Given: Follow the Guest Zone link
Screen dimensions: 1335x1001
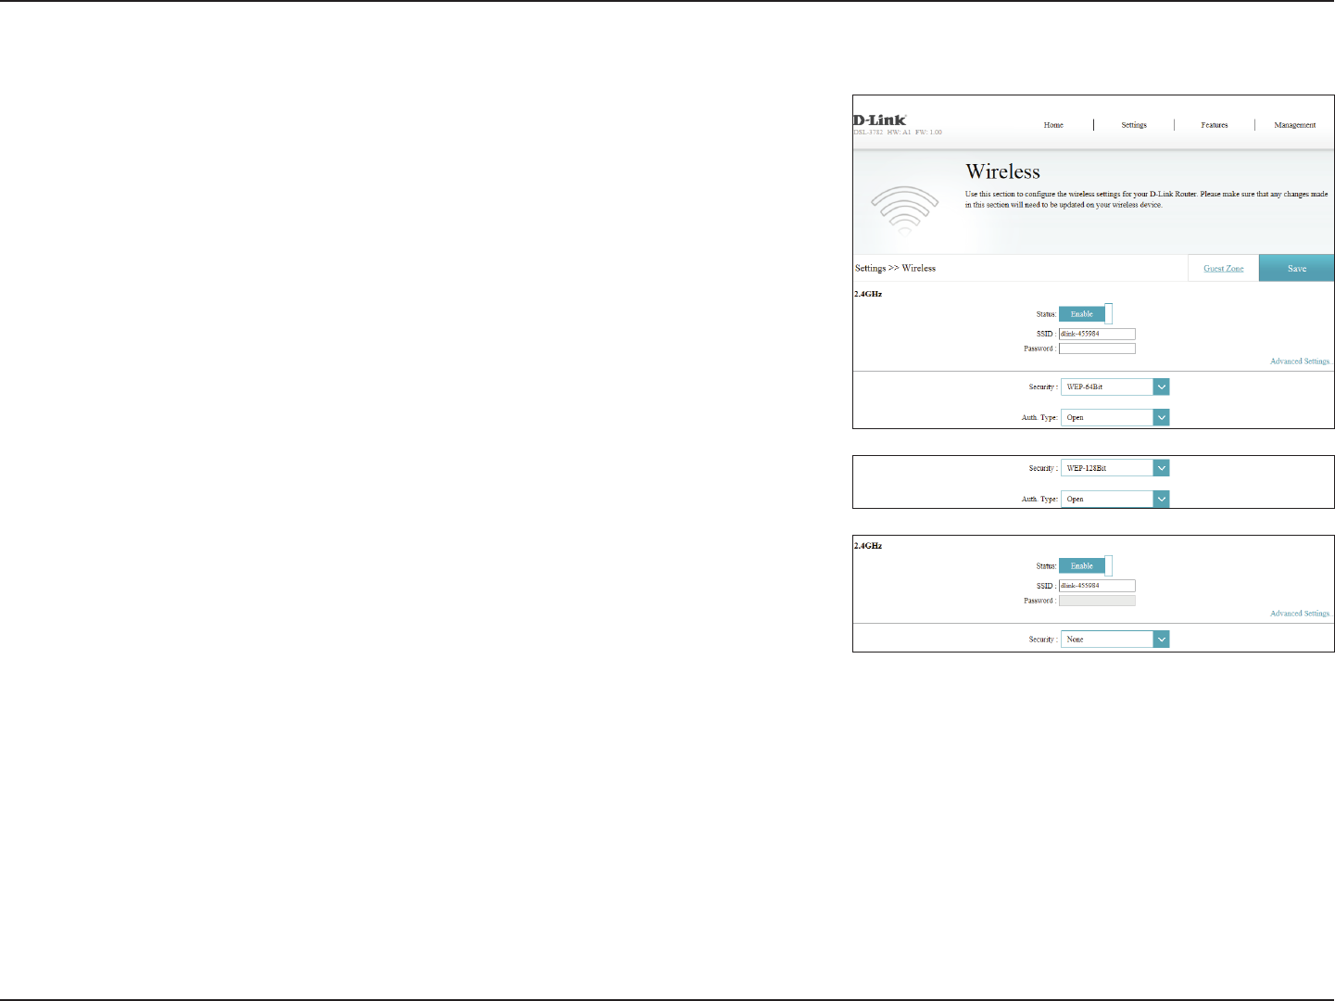Looking at the screenshot, I should 1224,269.
